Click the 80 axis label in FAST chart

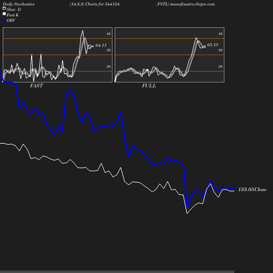109,34
